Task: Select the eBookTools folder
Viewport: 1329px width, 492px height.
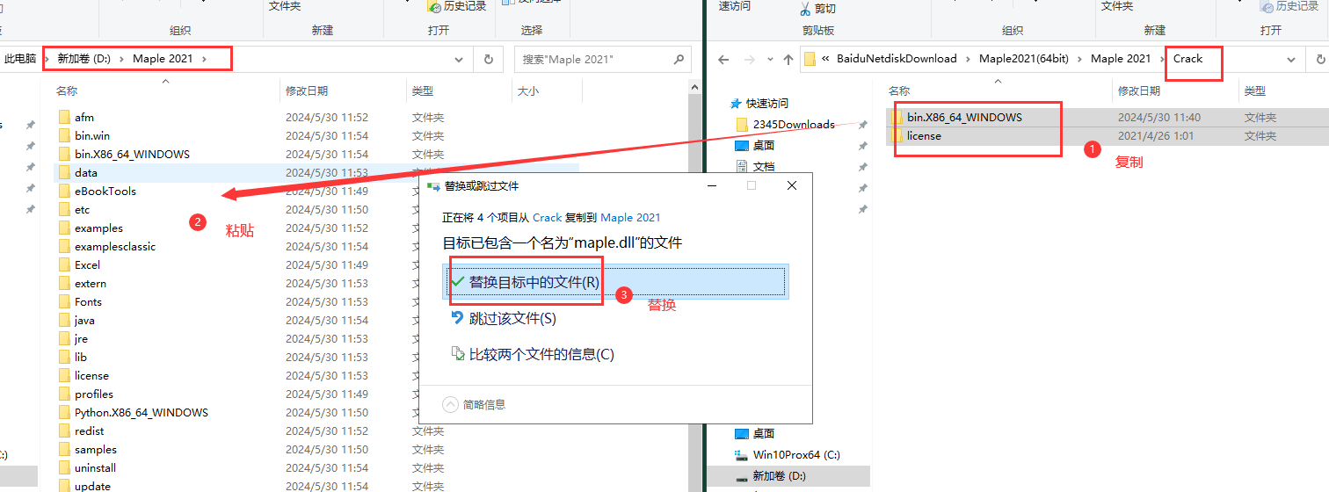Action: (x=105, y=191)
